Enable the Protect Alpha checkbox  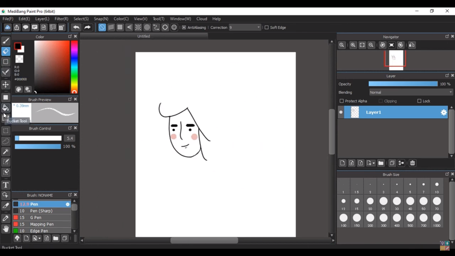pyautogui.click(x=342, y=101)
